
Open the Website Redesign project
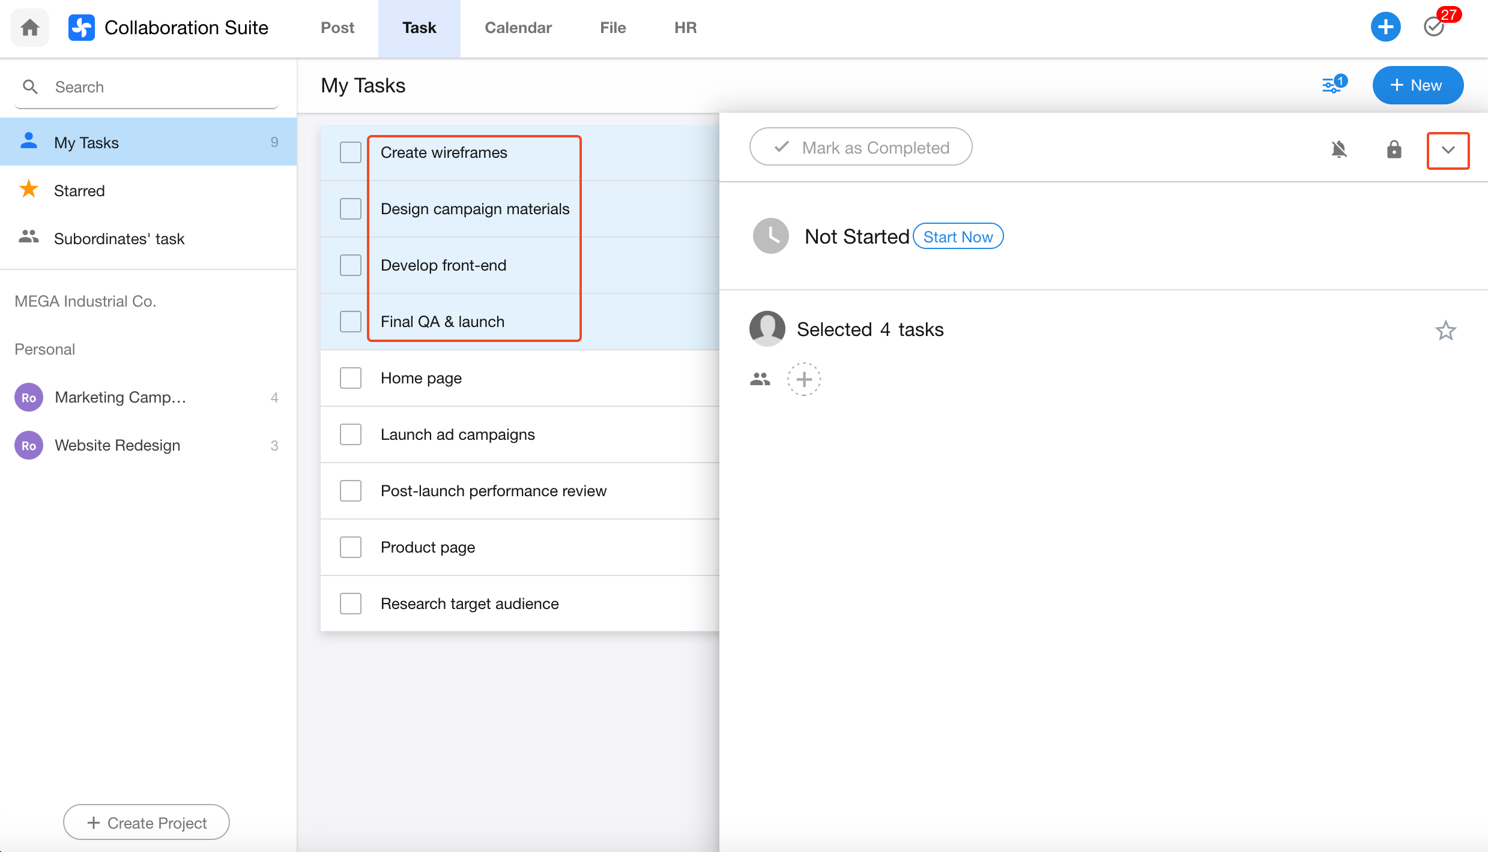coord(118,445)
